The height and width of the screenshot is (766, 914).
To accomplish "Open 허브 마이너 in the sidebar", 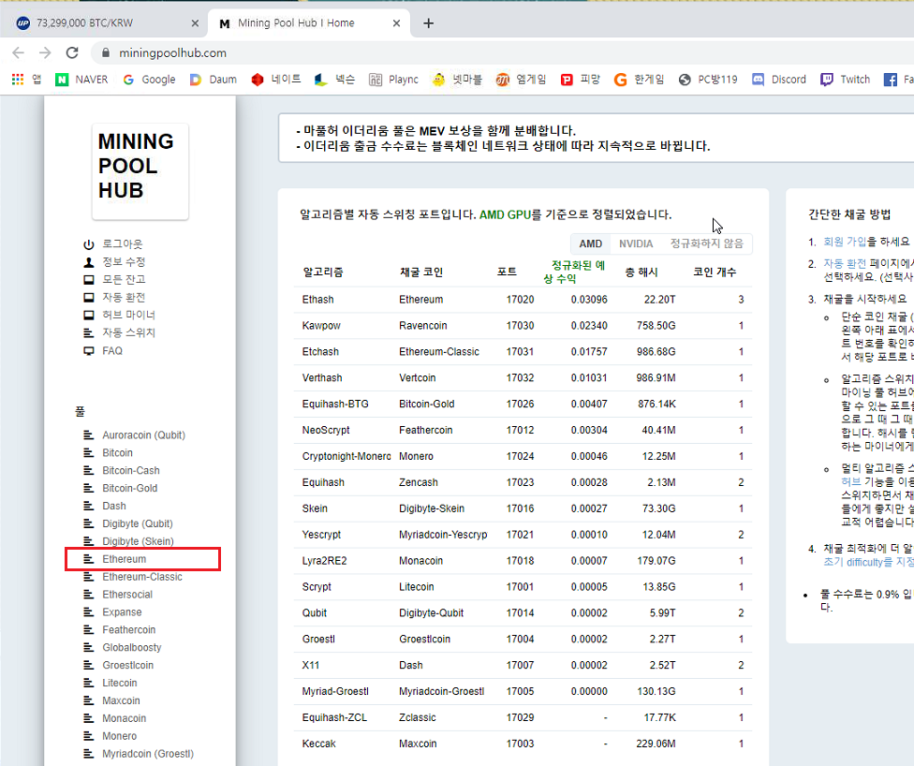I will 129,315.
